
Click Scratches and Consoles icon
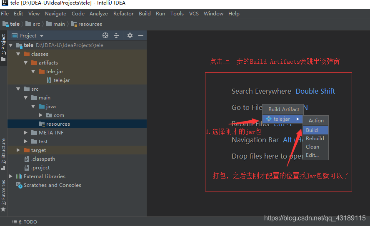coord(19,185)
